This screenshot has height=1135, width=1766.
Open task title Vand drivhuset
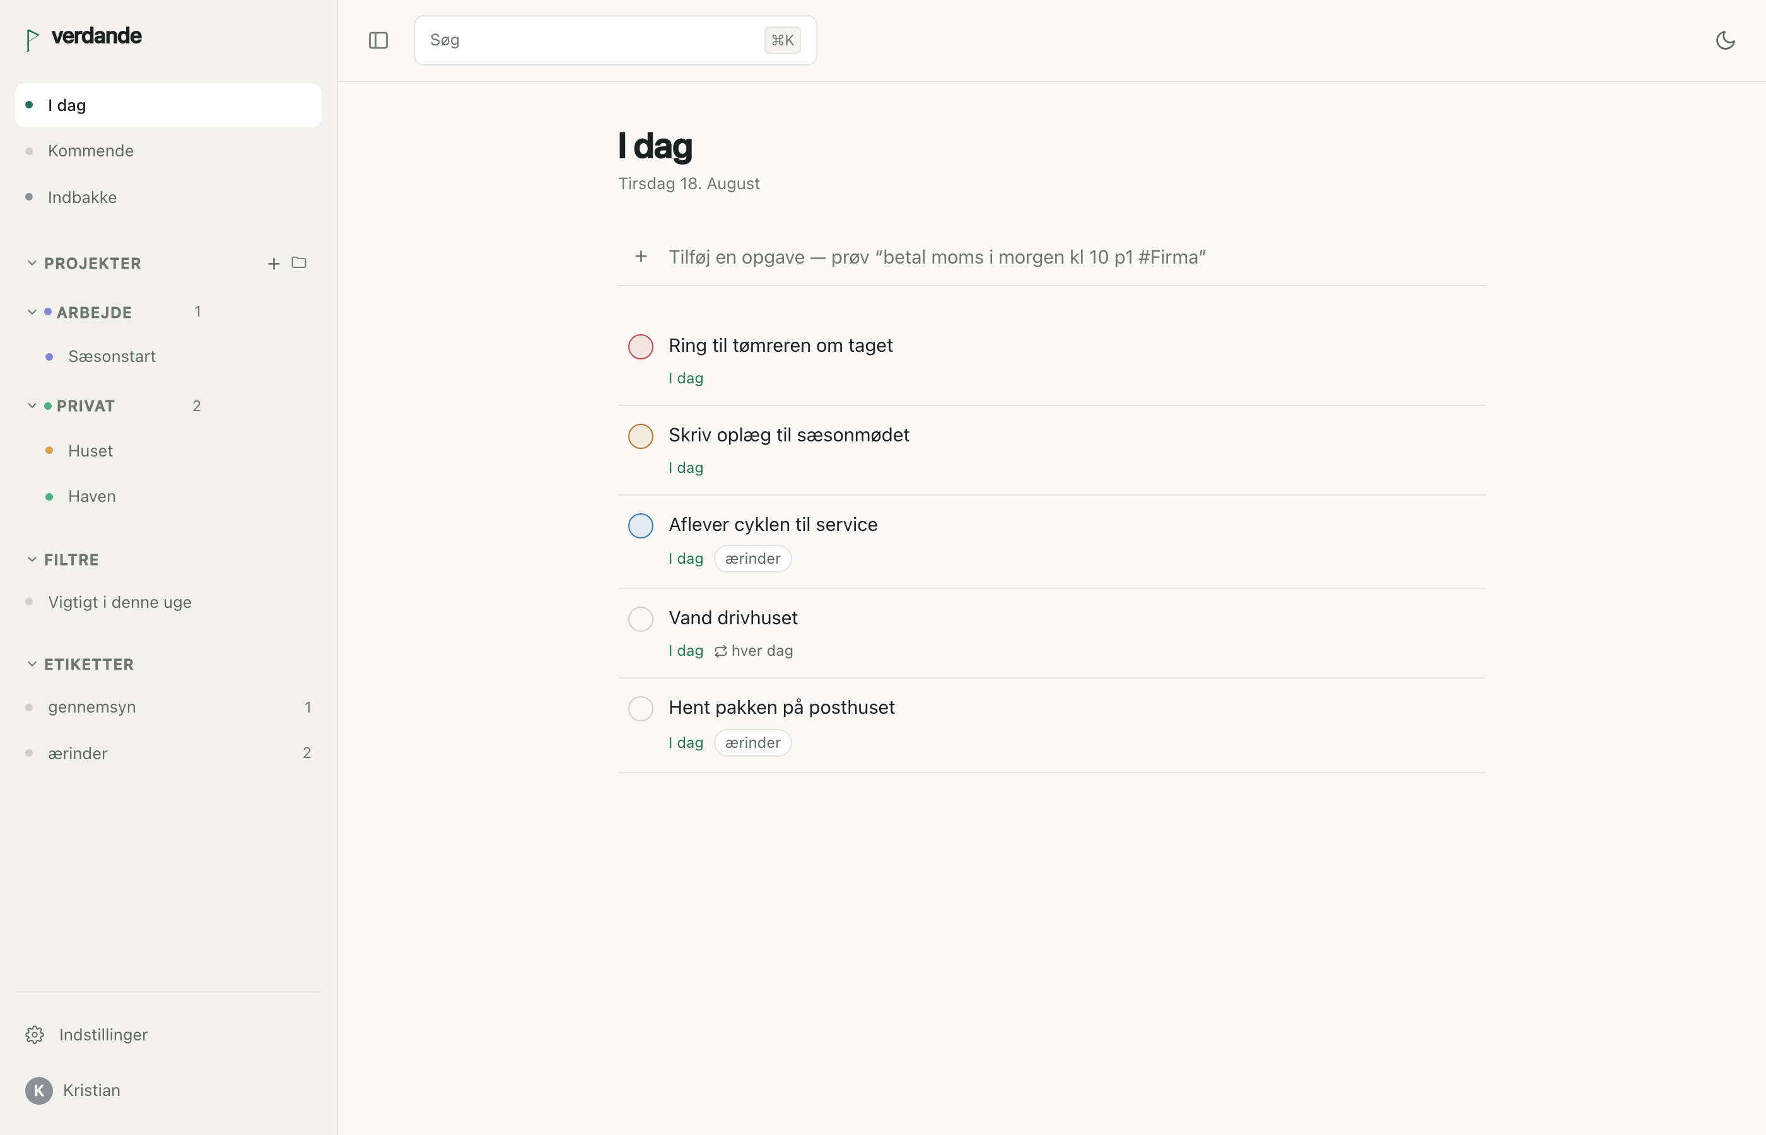tap(734, 617)
